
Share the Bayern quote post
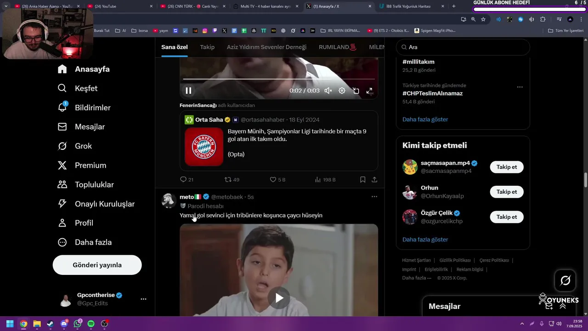point(374,179)
